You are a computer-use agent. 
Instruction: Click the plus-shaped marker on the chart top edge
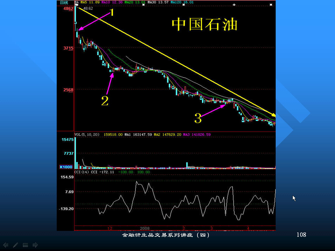[234, 5]
